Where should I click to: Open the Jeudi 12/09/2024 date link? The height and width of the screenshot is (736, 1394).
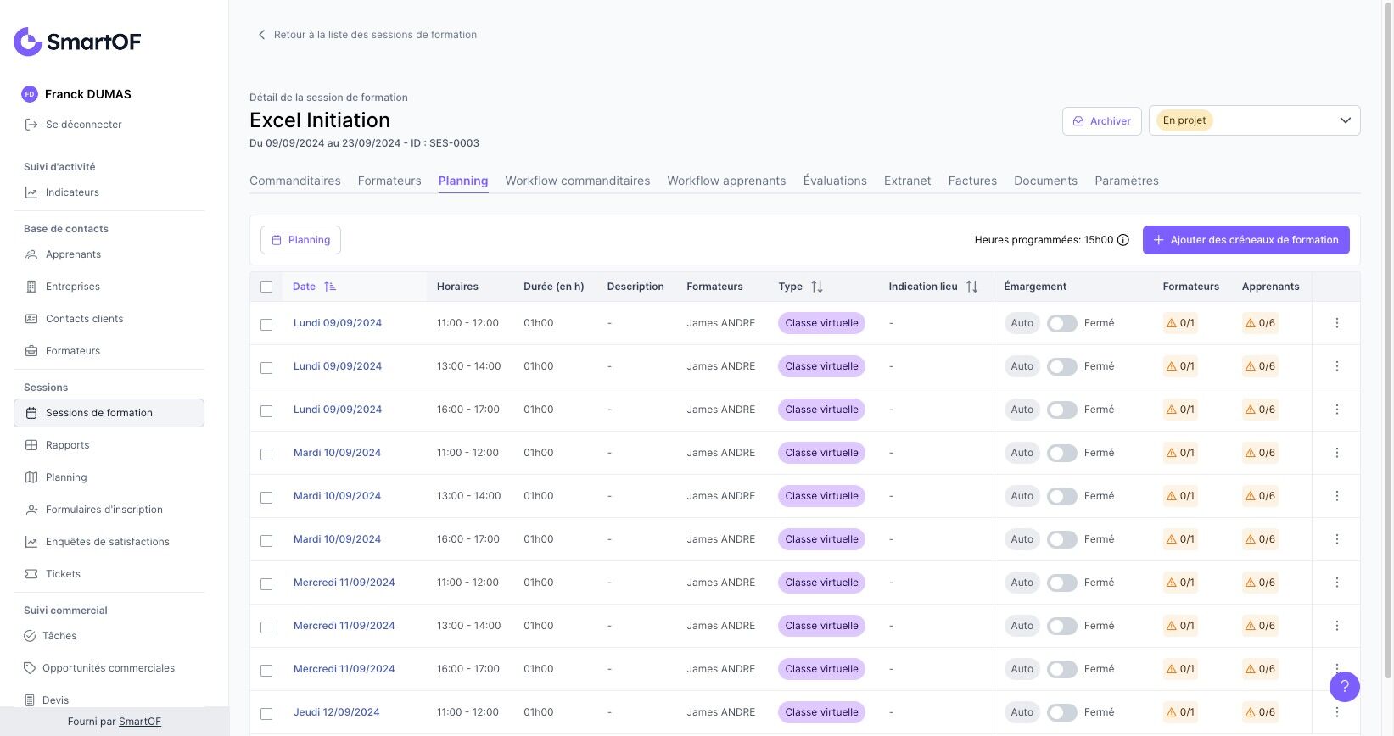click(x=336, y=712)
